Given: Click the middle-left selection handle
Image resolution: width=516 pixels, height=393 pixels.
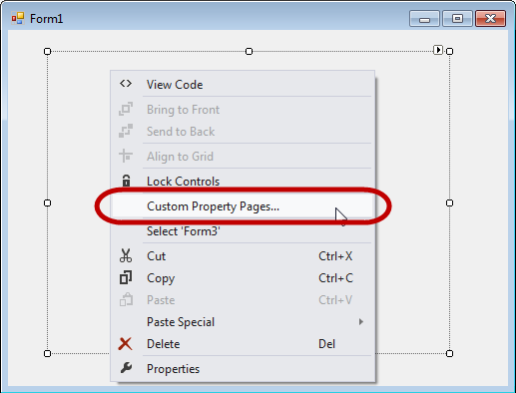Looking at the screenshot, I should point(48,202).
